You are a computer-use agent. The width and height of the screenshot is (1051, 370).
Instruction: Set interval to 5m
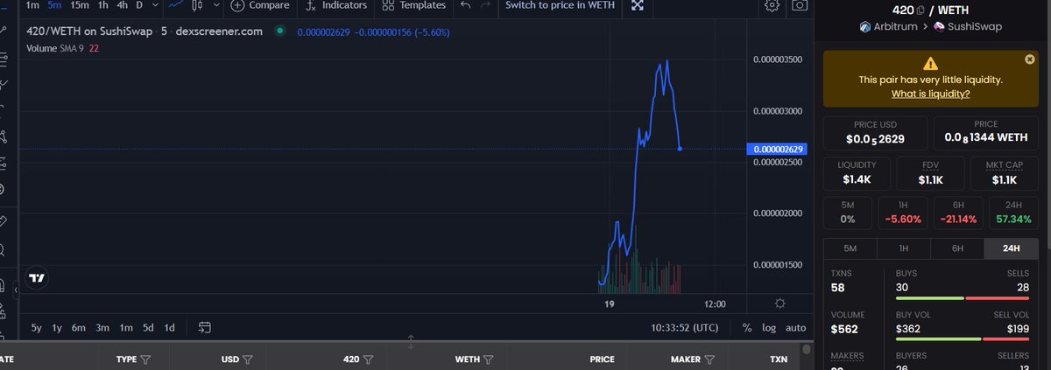[54, 5]
